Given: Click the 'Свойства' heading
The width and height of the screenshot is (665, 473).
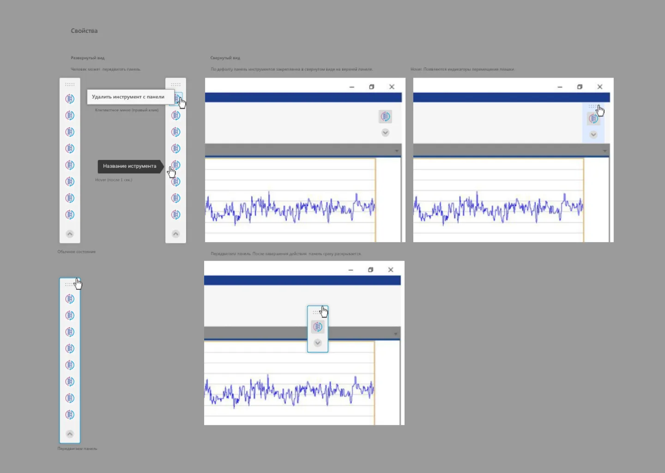Looking at the screenshot, I should pos(84,31).
